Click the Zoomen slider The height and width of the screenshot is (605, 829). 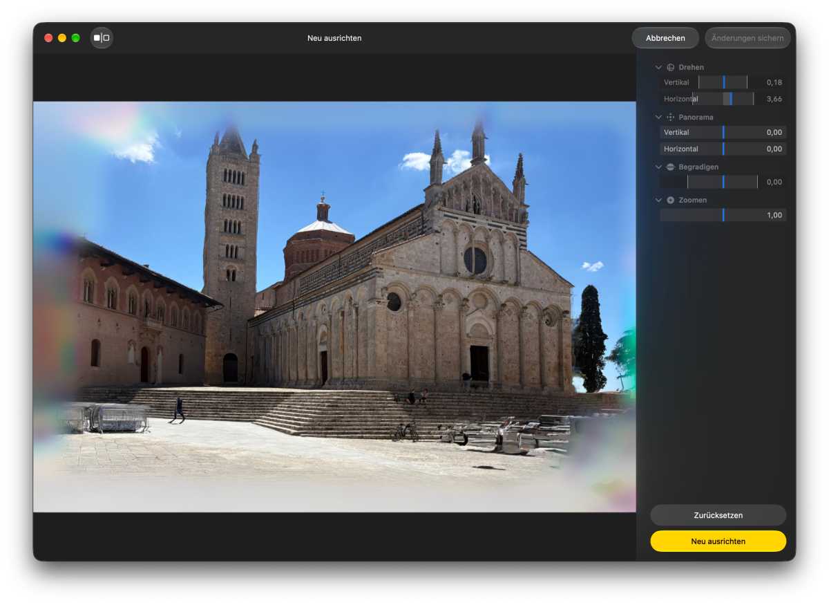[x=723, y=215]
